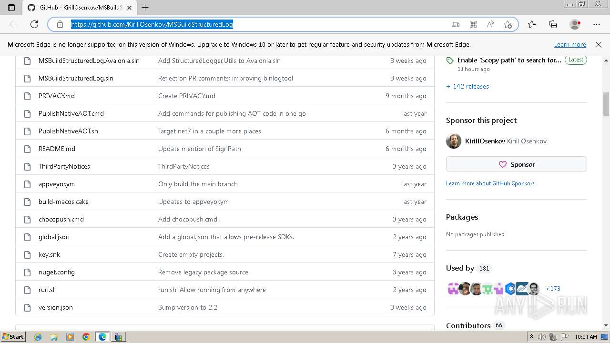
Task: Click the file icon beside key.snk
Action: tap(28, 254)
